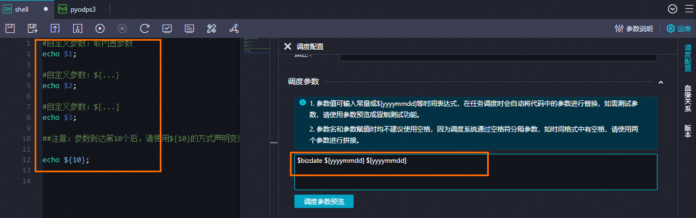Close the 调度配置 panel
Screen dimensions: 696x218
tap(287, 46)
